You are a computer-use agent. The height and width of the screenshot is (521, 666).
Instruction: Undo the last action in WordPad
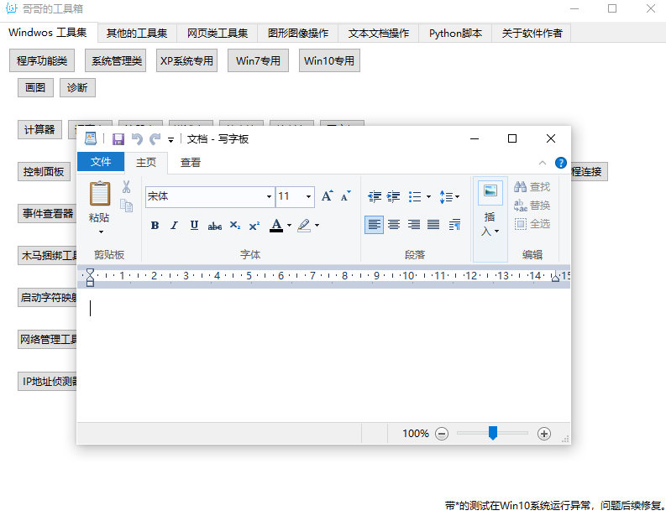[137, 139]
